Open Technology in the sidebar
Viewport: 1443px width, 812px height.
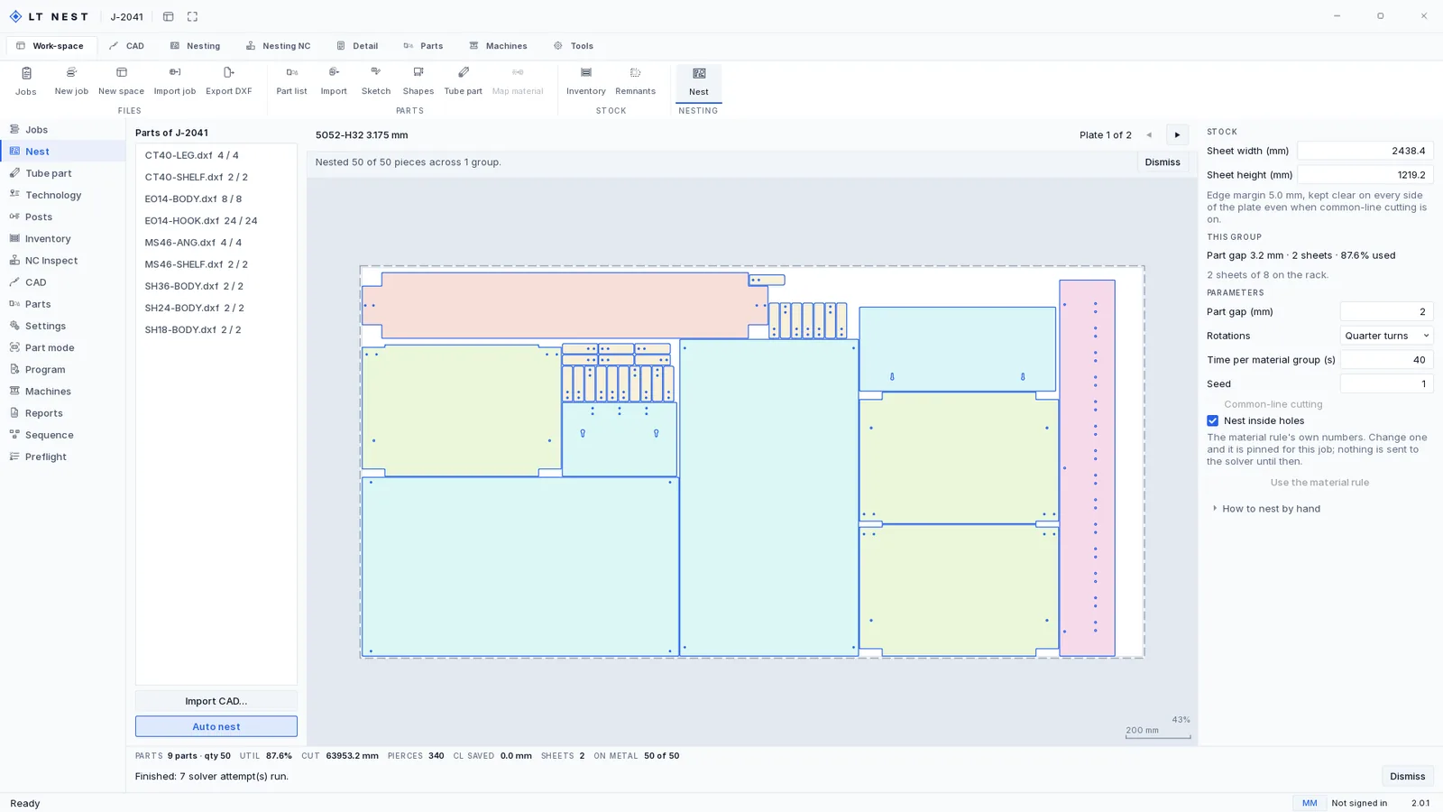click(x=62, y=195)
